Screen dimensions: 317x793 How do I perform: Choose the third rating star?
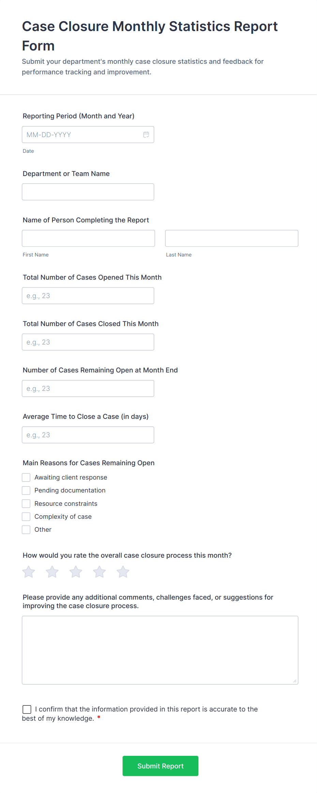76,572
